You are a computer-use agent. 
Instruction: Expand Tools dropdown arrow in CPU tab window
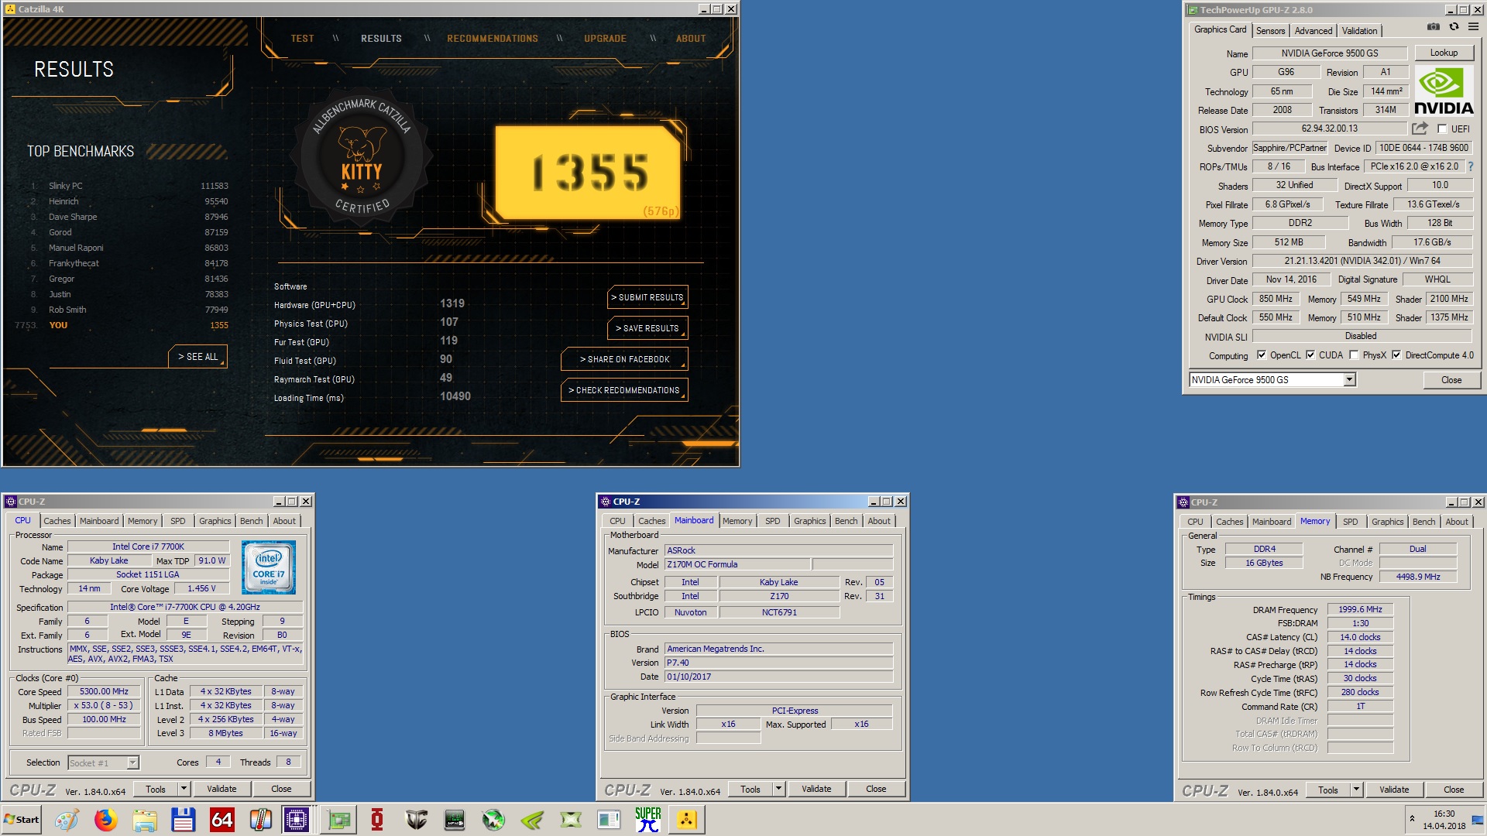click(184, 789)
